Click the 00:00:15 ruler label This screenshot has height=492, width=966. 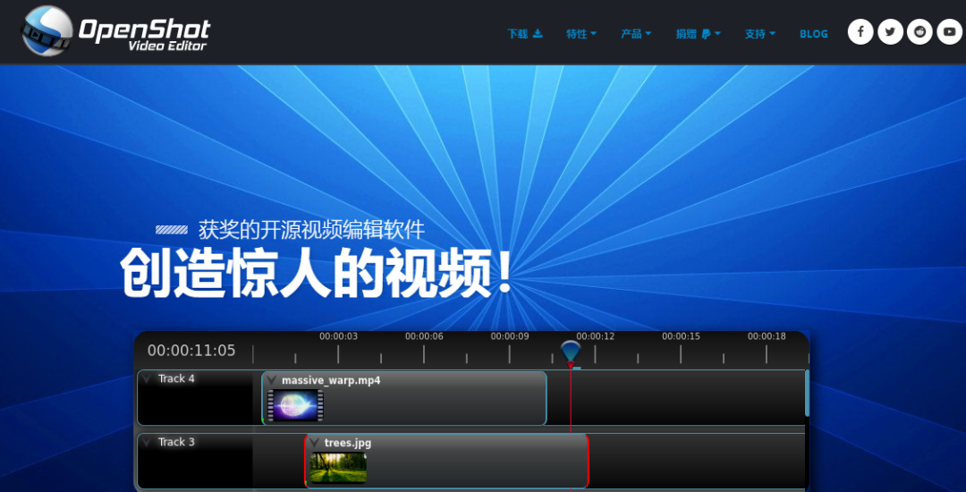coord(681,336)
